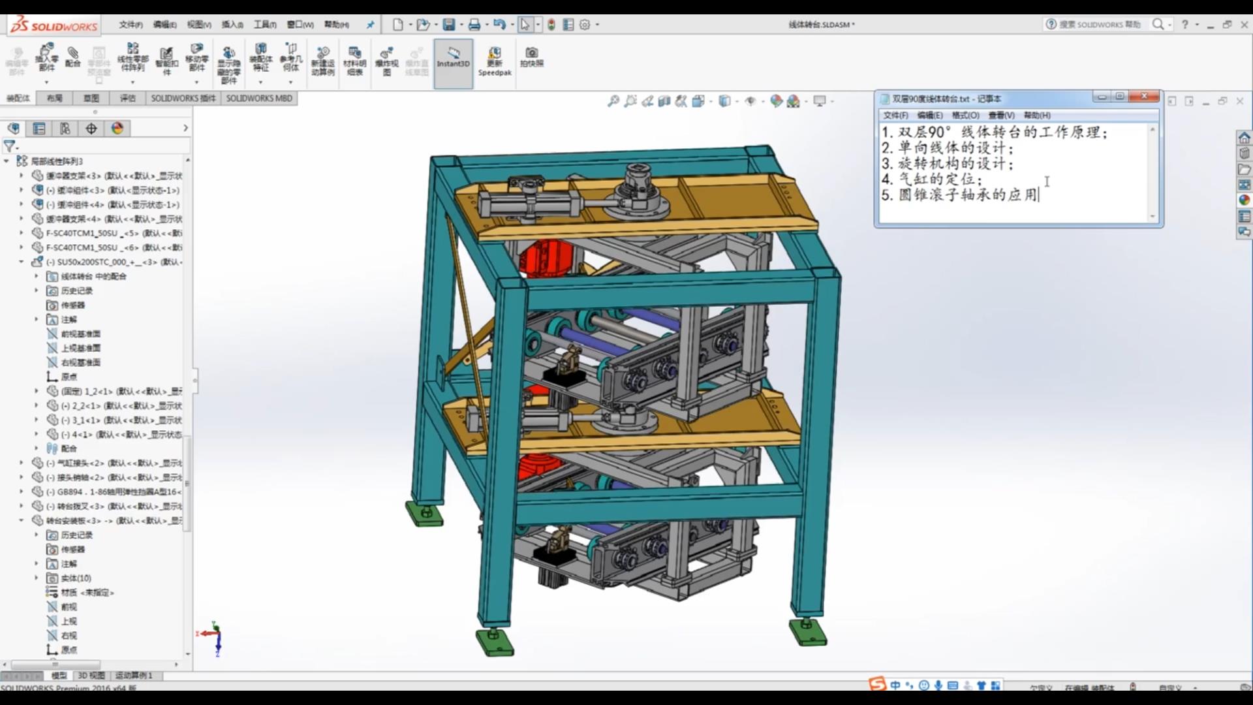This screenshot has width=1253, height=705.
Task: Select 上视基准面 plane in tree
Action: [x=81, y=348]
